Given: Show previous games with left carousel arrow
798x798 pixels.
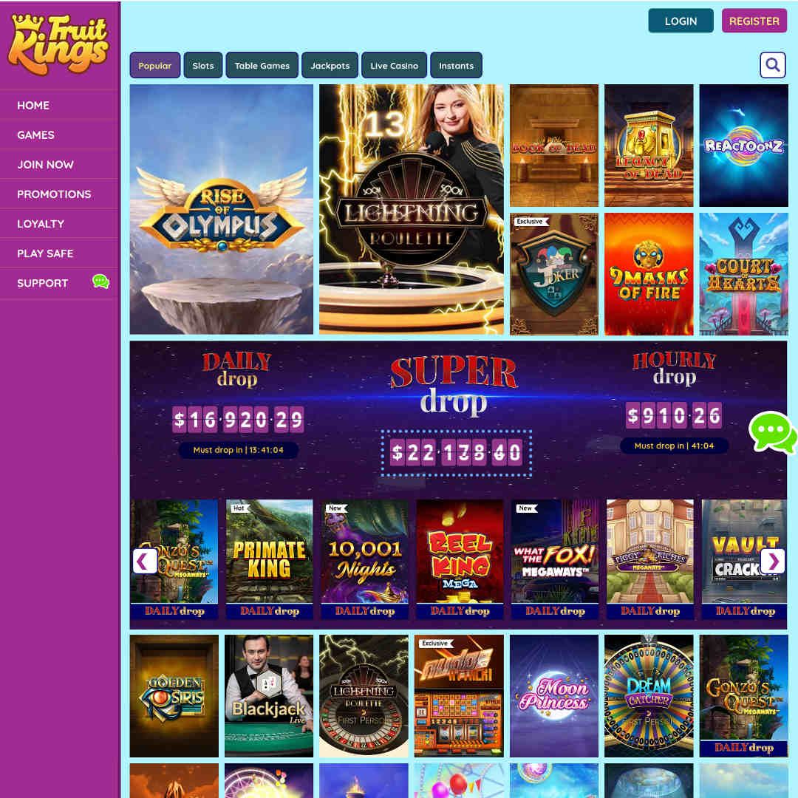Looking at the screenshot, I should click(145, 562).
